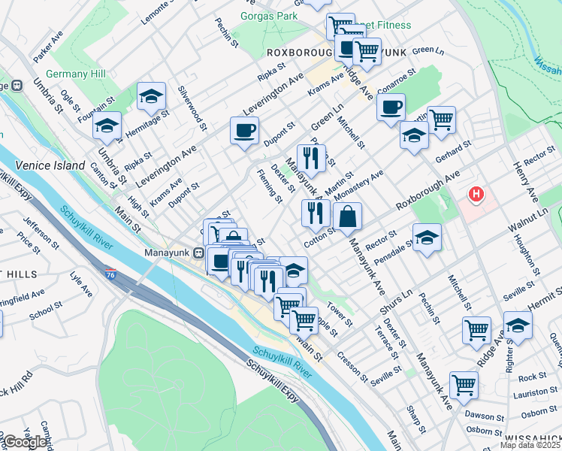Open the restaurant marker beside Cotton St

pos(316,214)
